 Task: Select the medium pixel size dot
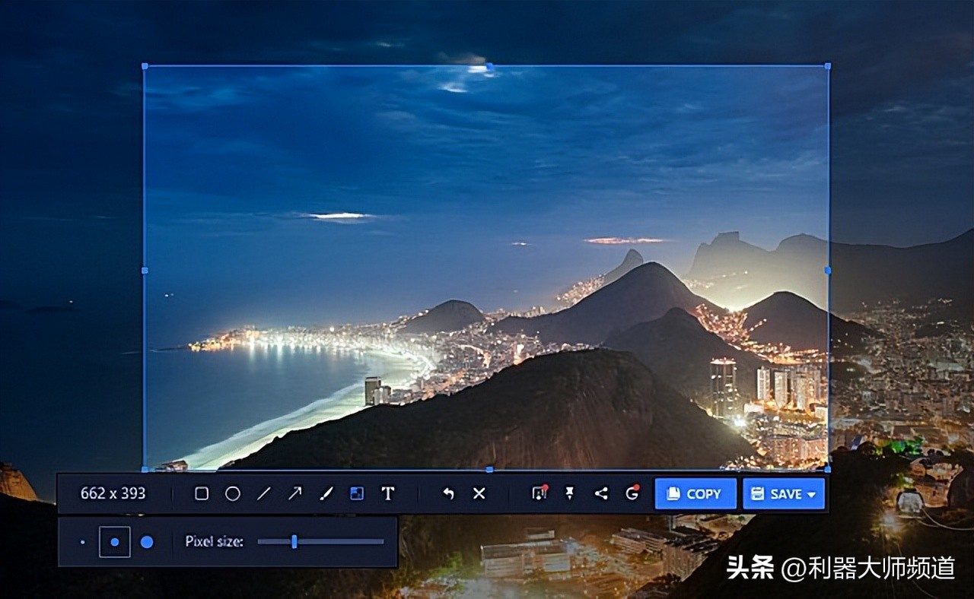pyautogui.click(x=114, y=541)
